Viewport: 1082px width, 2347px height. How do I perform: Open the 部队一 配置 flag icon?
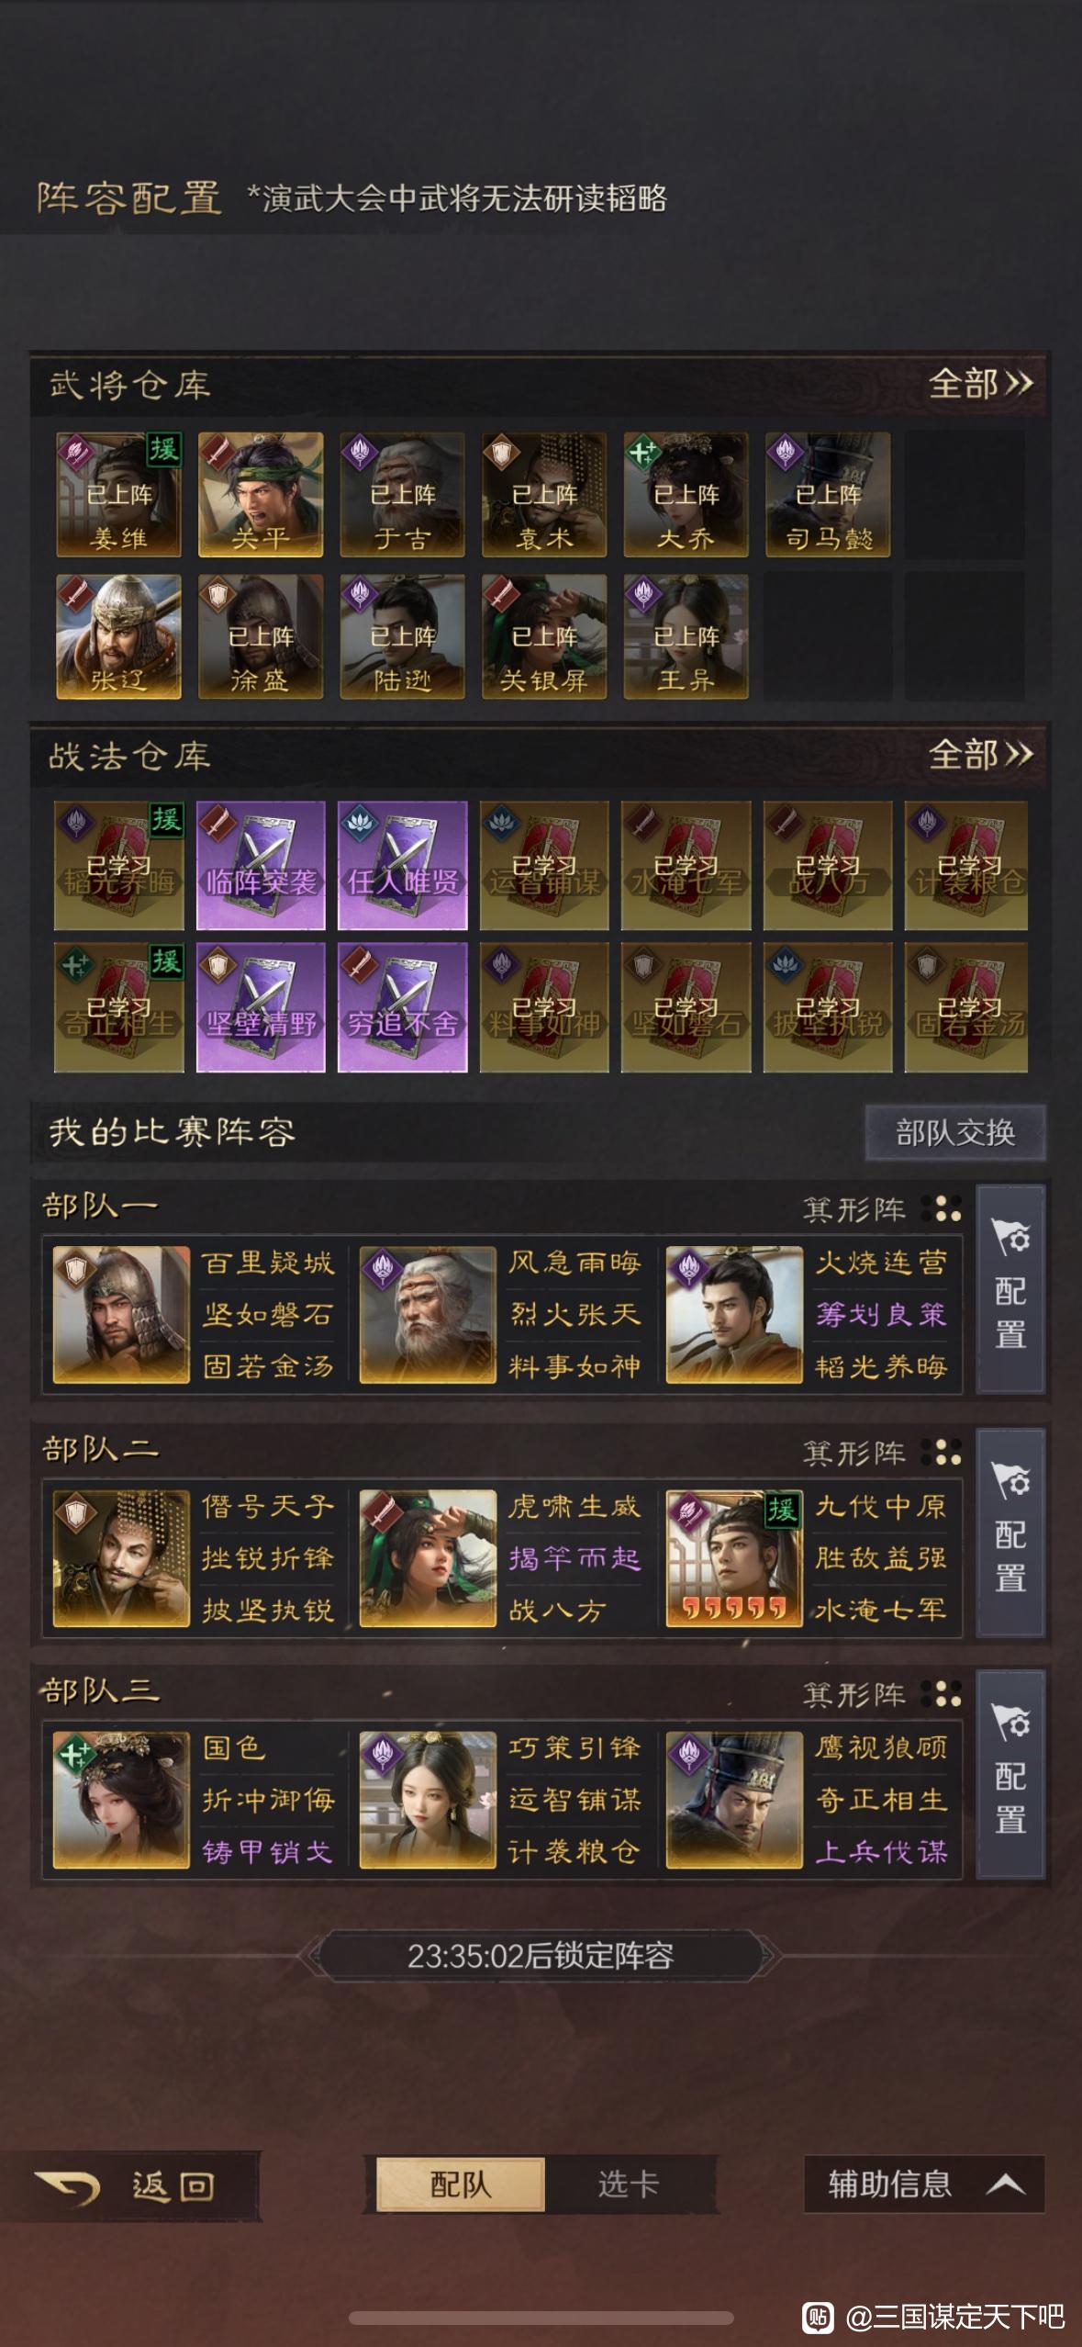pos(1010,1288)
